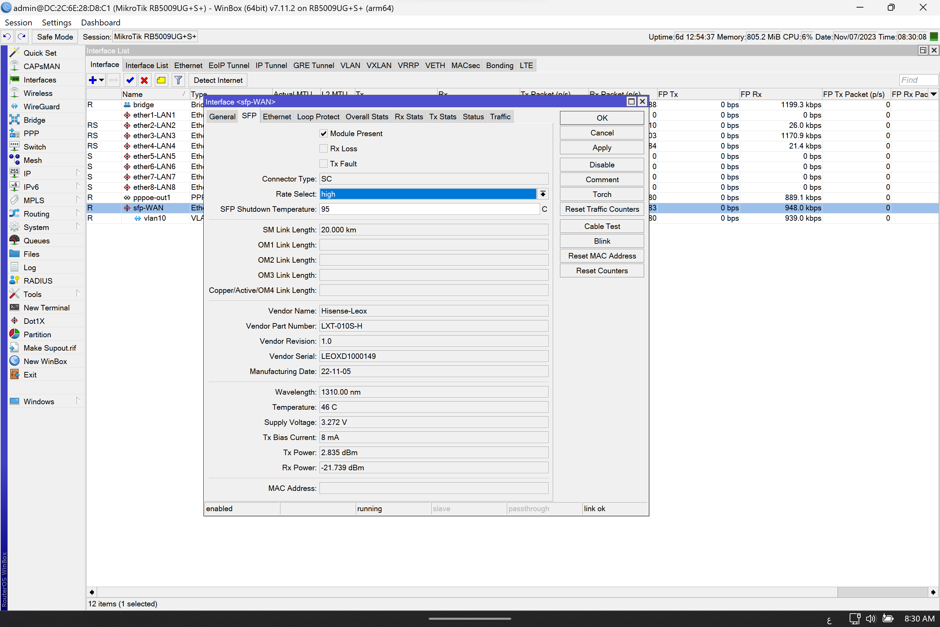Click Detect Internet button

coord(218,80)
